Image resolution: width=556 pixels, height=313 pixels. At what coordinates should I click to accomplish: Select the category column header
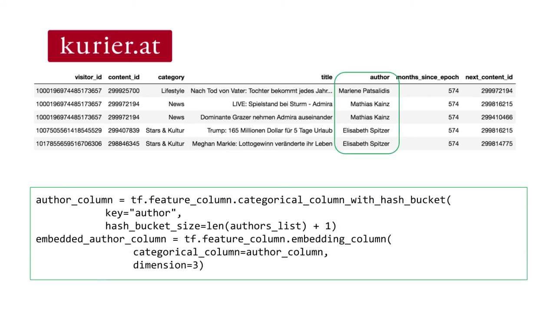point(171,77)
